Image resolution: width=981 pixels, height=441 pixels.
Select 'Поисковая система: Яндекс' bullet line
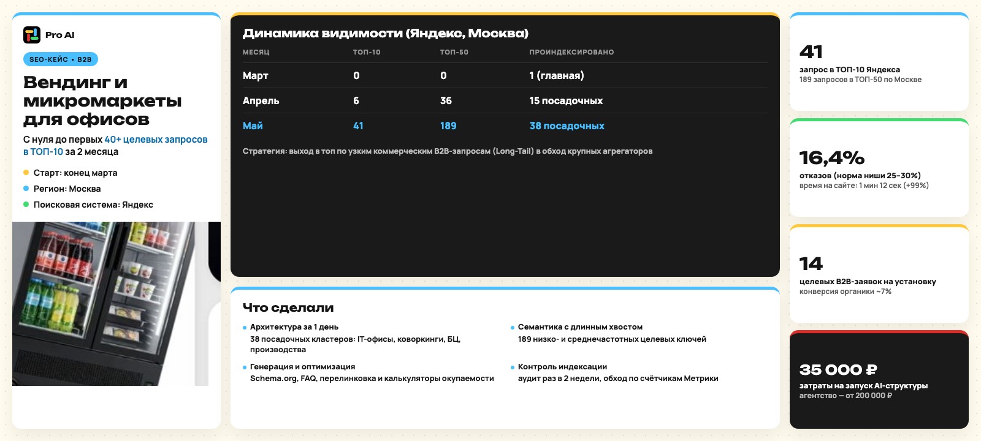click(x=88, y=205)
